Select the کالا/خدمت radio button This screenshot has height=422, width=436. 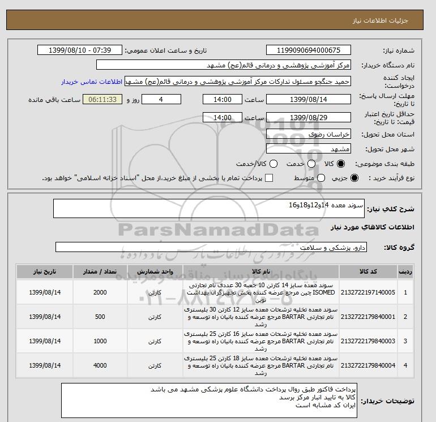click(273, 164)
